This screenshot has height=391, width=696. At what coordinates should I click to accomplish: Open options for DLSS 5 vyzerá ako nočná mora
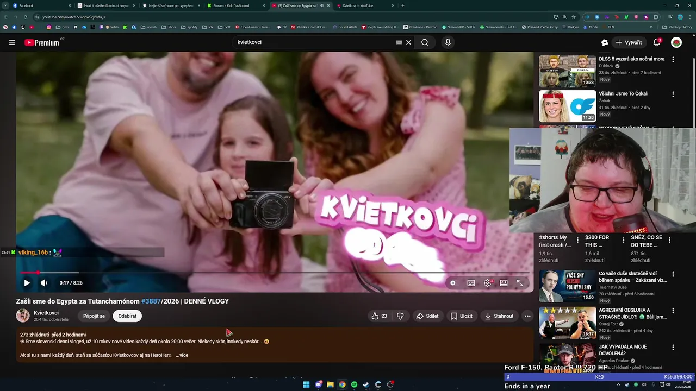(673, 60)
